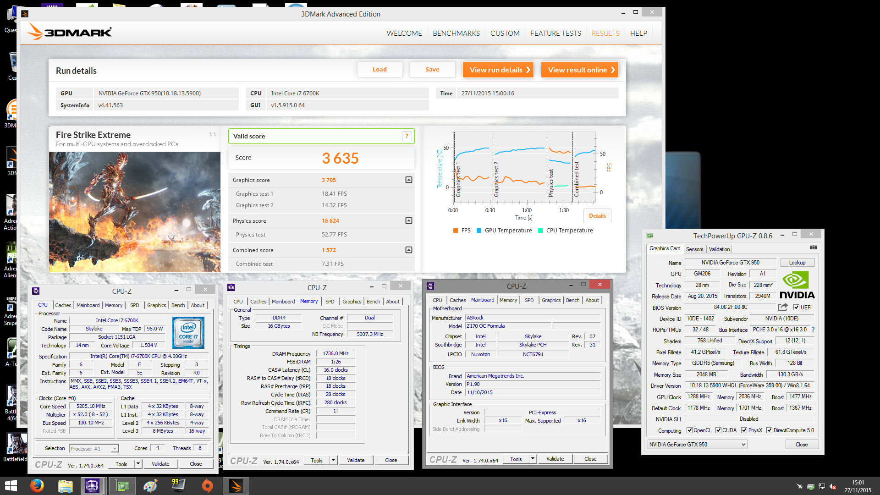The image size is (880, 495).
Task: Take GPU-Z screenshot with camera icon
Action: coord(813,247)
